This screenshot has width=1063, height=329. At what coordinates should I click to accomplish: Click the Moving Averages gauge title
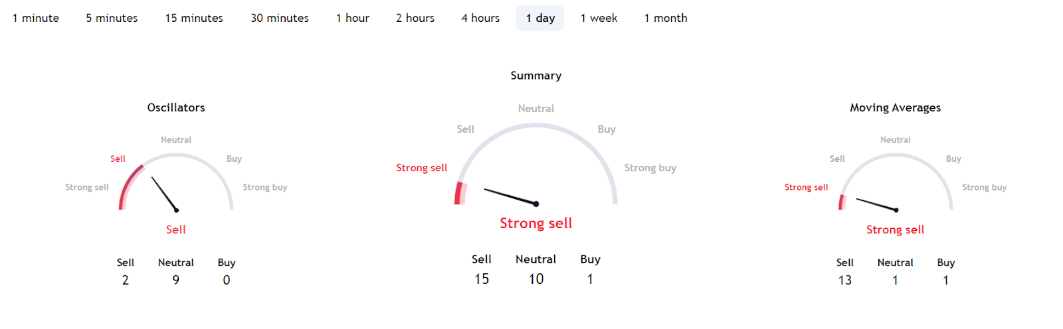[x=895, y=107]
